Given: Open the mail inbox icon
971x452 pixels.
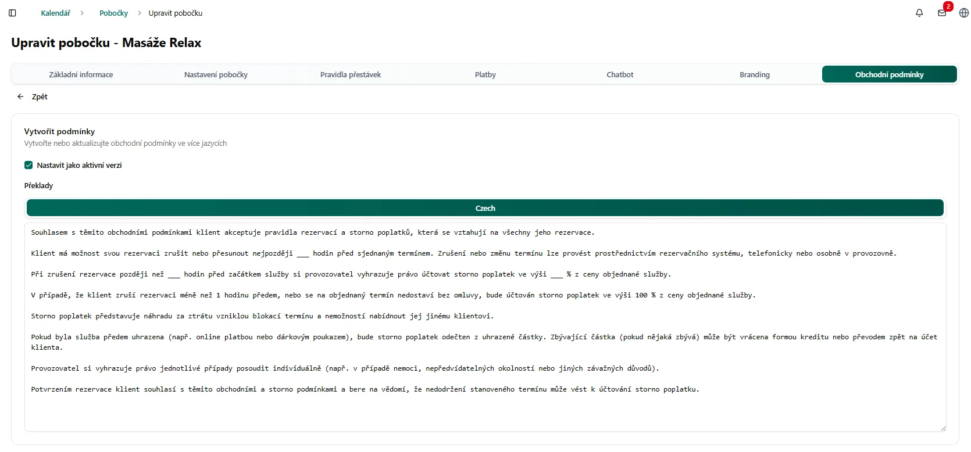Looking at the screenshot, I should [942, 13].
